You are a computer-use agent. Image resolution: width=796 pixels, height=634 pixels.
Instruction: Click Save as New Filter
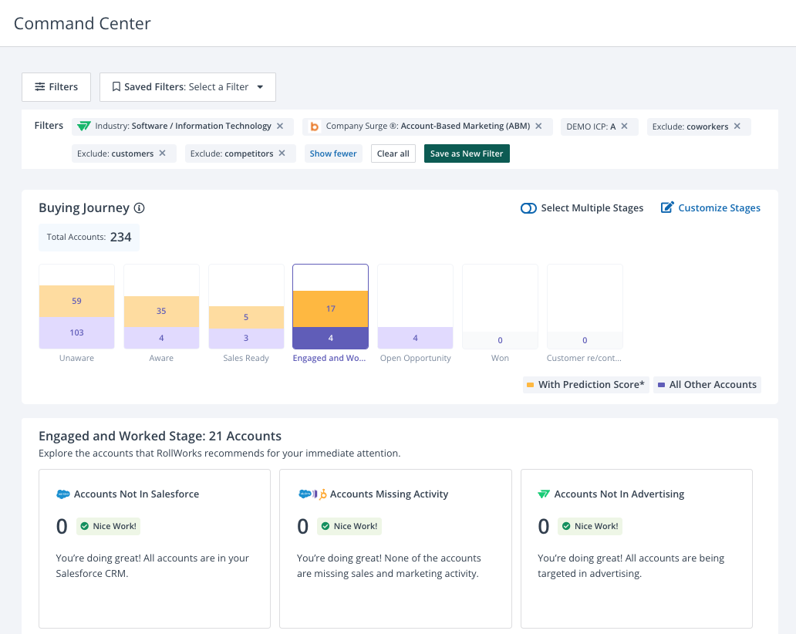pyautogui.click(x=467, y=153)
